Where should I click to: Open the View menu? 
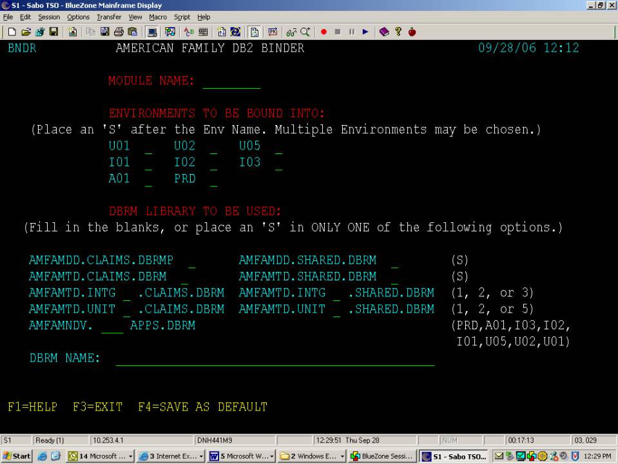pyautogui.click(x=135, y=17)
